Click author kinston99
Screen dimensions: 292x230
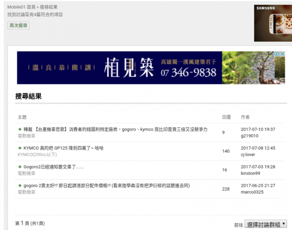tap(251, 173)
